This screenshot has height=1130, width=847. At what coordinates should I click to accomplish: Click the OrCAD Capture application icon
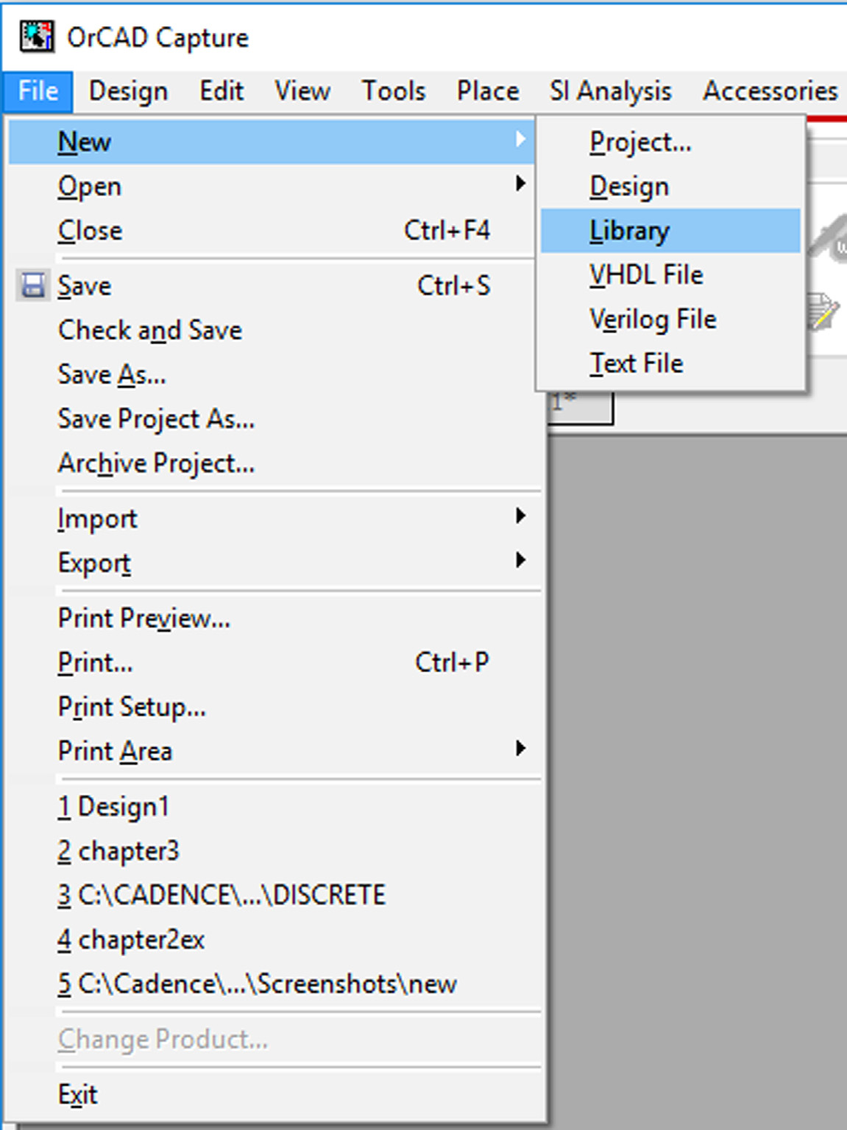[x=36, y=37]
